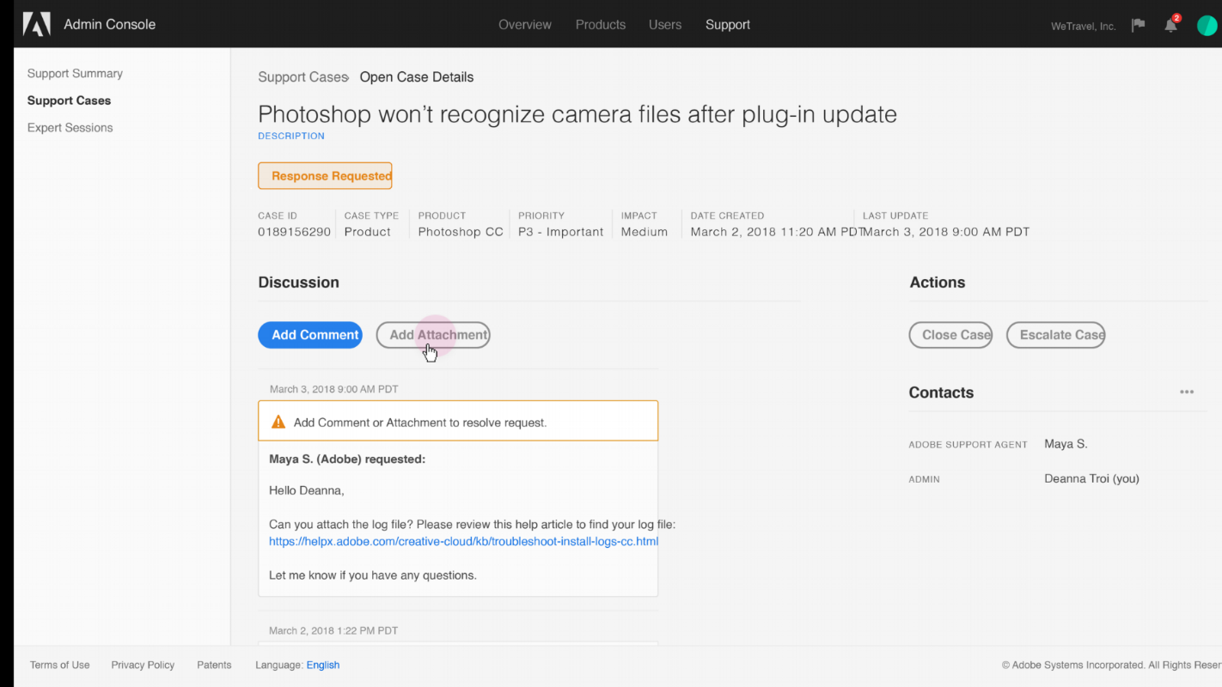The image size is (1222, 687).
Task: Open Support Cases in sidebar
Action: click(x=69, y=100)
